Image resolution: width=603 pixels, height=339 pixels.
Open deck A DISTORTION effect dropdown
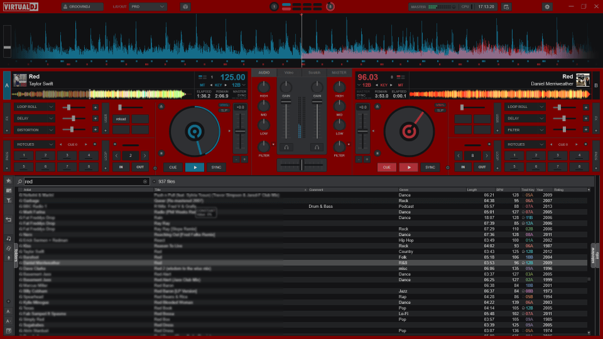[34, 130]
